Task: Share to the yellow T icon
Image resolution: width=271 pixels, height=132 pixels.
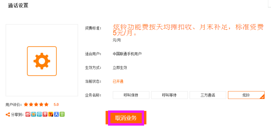Action: point(51,114)
